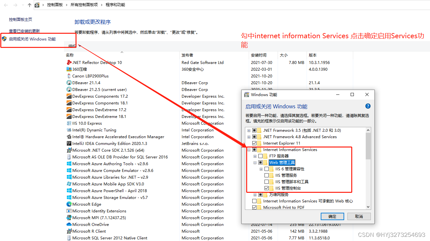
Task: Open 查看已安装的更新 link
Action: coord(24,31)
